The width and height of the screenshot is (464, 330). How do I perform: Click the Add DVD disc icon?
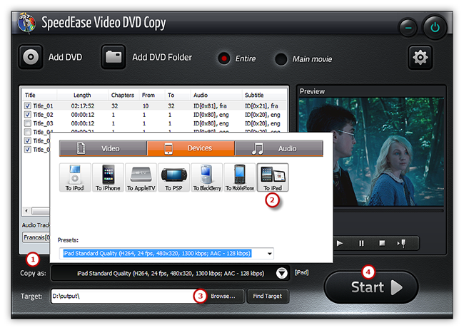click(31, 57)
